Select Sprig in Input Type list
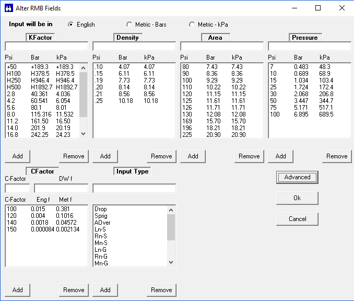354x301 pixels. click(x=130, y=216)
